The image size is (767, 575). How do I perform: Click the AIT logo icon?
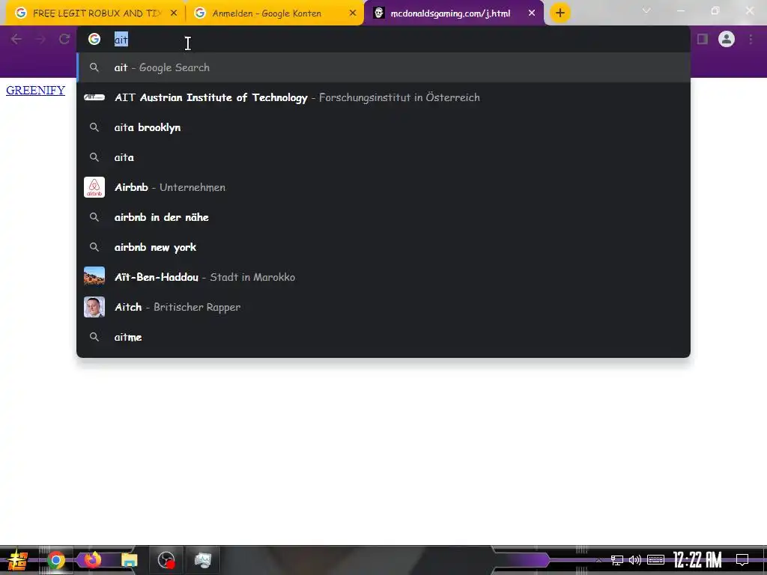(x=94, y=97)
